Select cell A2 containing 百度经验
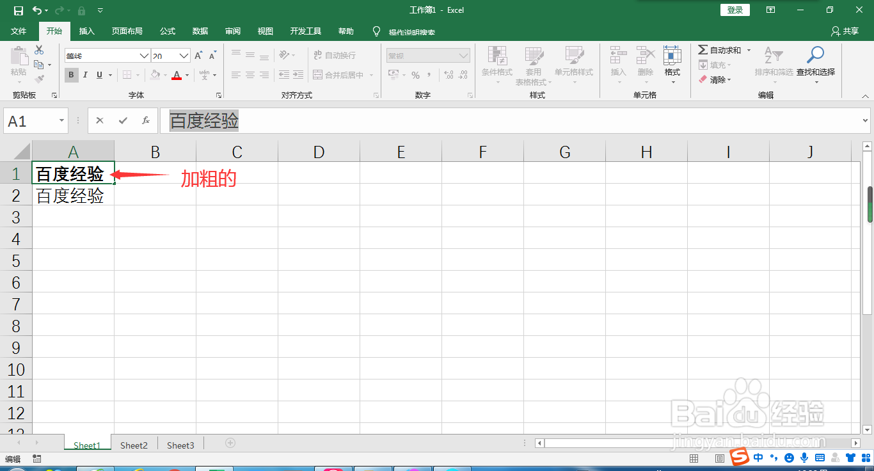The width and height of the screenshot is (874, 471). 73,195
